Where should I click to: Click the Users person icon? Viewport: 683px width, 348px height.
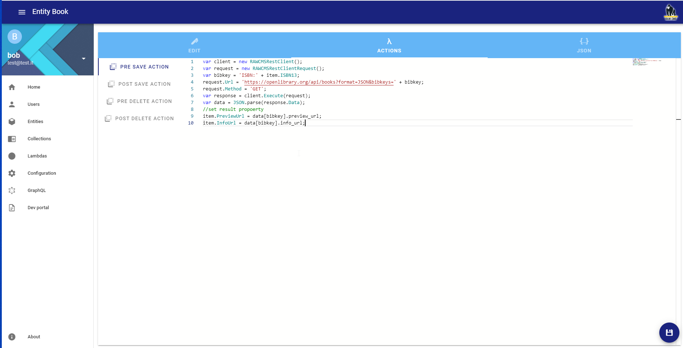pyautogui.click(x=12, y=104)
